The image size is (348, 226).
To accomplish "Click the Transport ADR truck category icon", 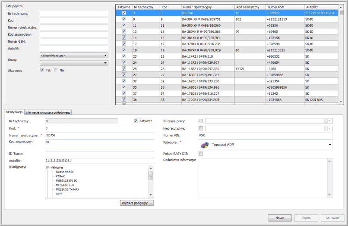I will (x=205, y=145).
